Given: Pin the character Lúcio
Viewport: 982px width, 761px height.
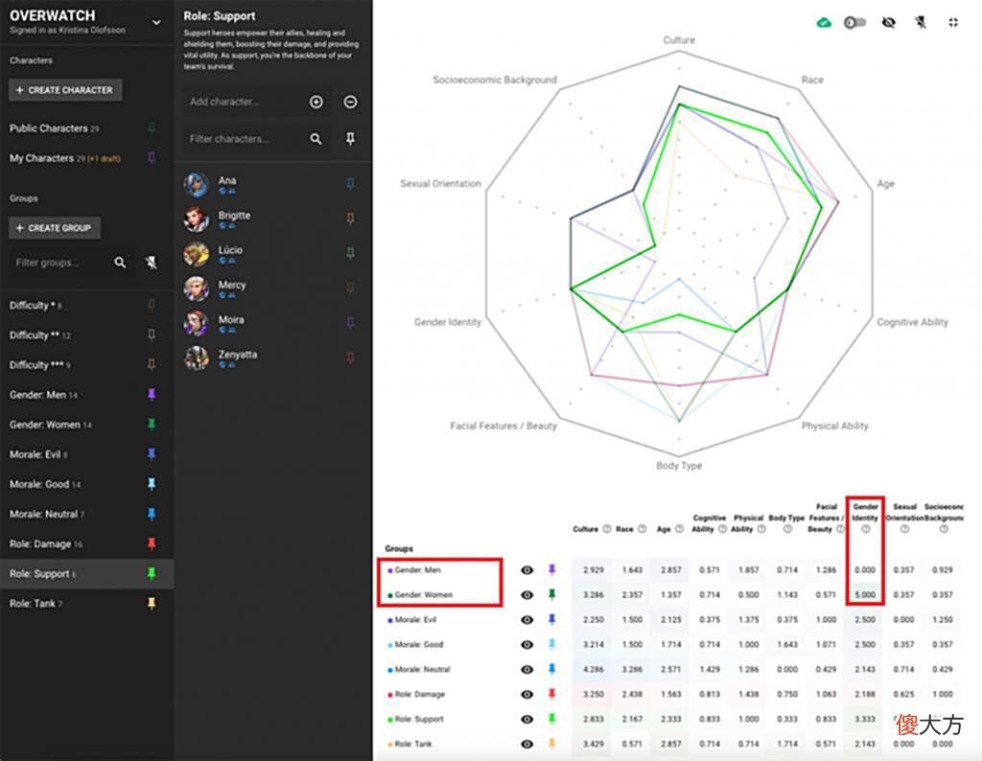Looking at the screenshot, I should (350, 253).
